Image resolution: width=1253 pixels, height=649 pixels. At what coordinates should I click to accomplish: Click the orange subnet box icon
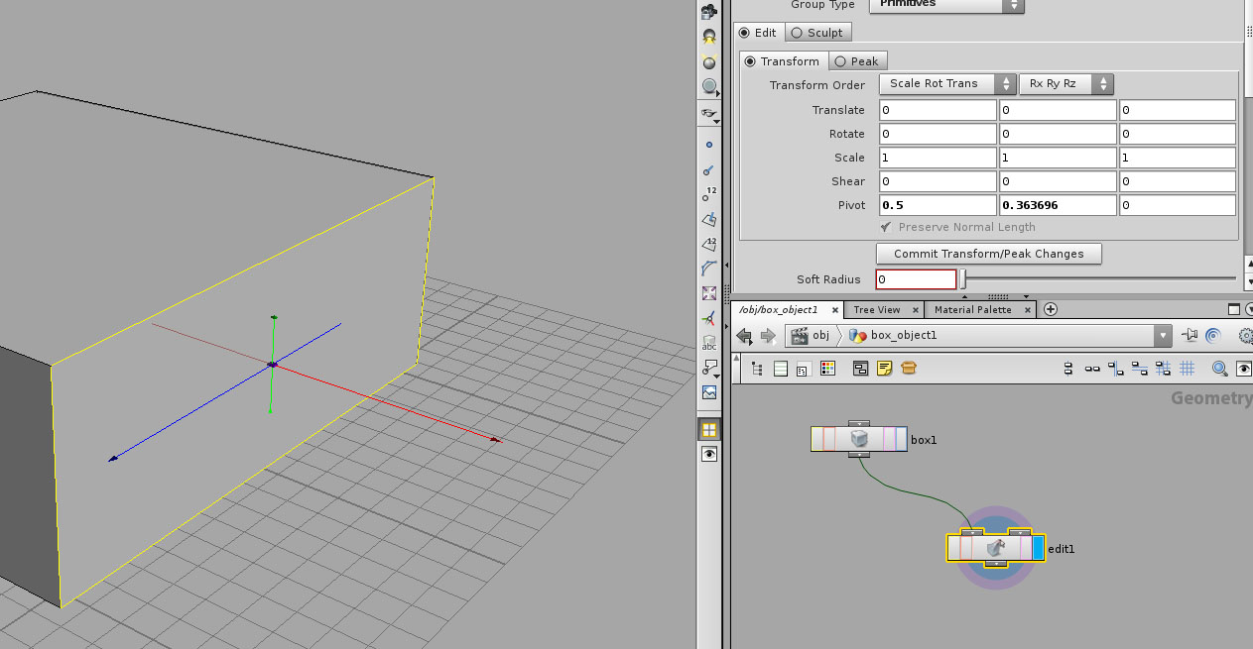point(908,369)
